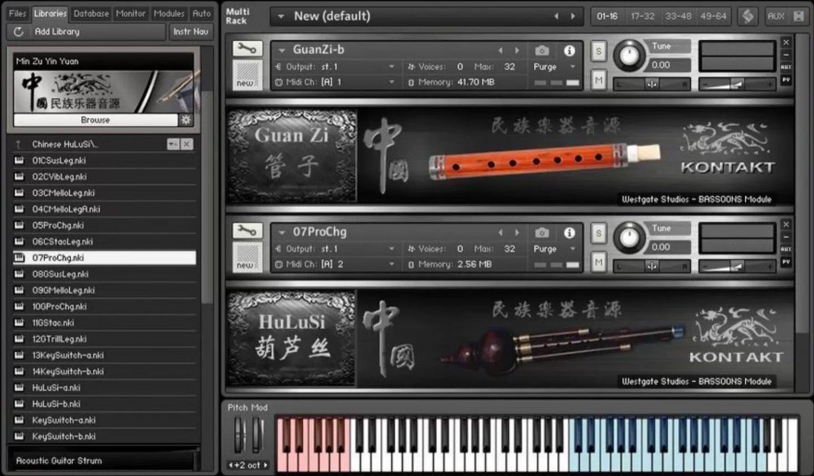Click the camera snapshot icon on GuanZi-b
814x476 pixels.
[542, 51]
